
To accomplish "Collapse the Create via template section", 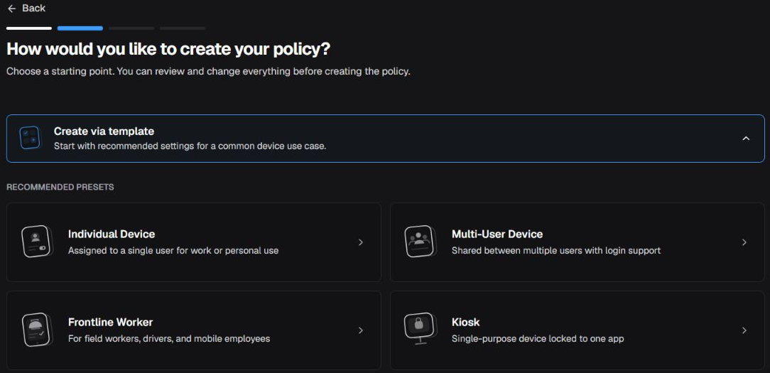I will [746, 139].
